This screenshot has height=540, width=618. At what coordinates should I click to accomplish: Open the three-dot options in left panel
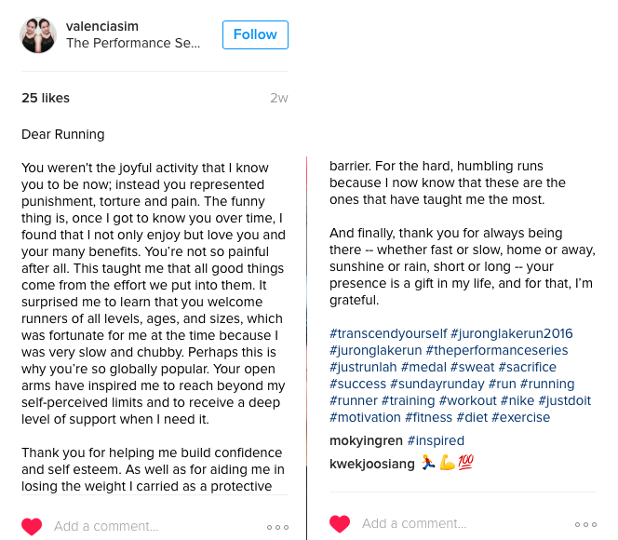pos(277,527)
